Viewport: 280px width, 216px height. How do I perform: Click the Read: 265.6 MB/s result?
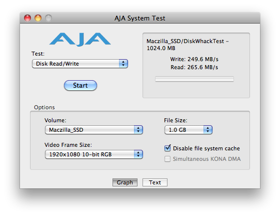(x=194, y=67)
